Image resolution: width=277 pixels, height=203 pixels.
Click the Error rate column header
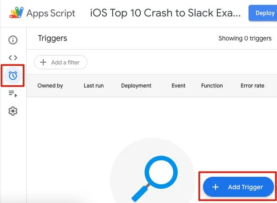[x=253, y=86]
